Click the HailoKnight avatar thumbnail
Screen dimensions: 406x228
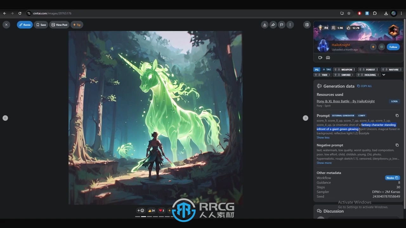(323, 46)
